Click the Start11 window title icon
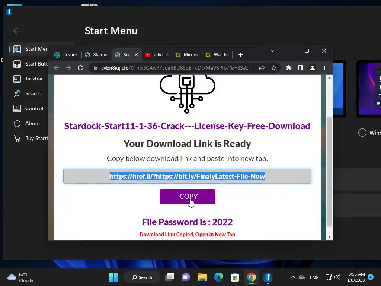Viewport: 381px width, 286px height. [9, 12]
